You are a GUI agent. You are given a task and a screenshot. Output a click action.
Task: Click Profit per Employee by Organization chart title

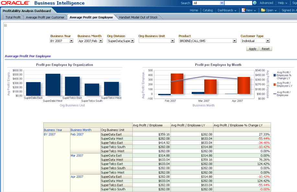pyautogui.click(x=64, y=65)
